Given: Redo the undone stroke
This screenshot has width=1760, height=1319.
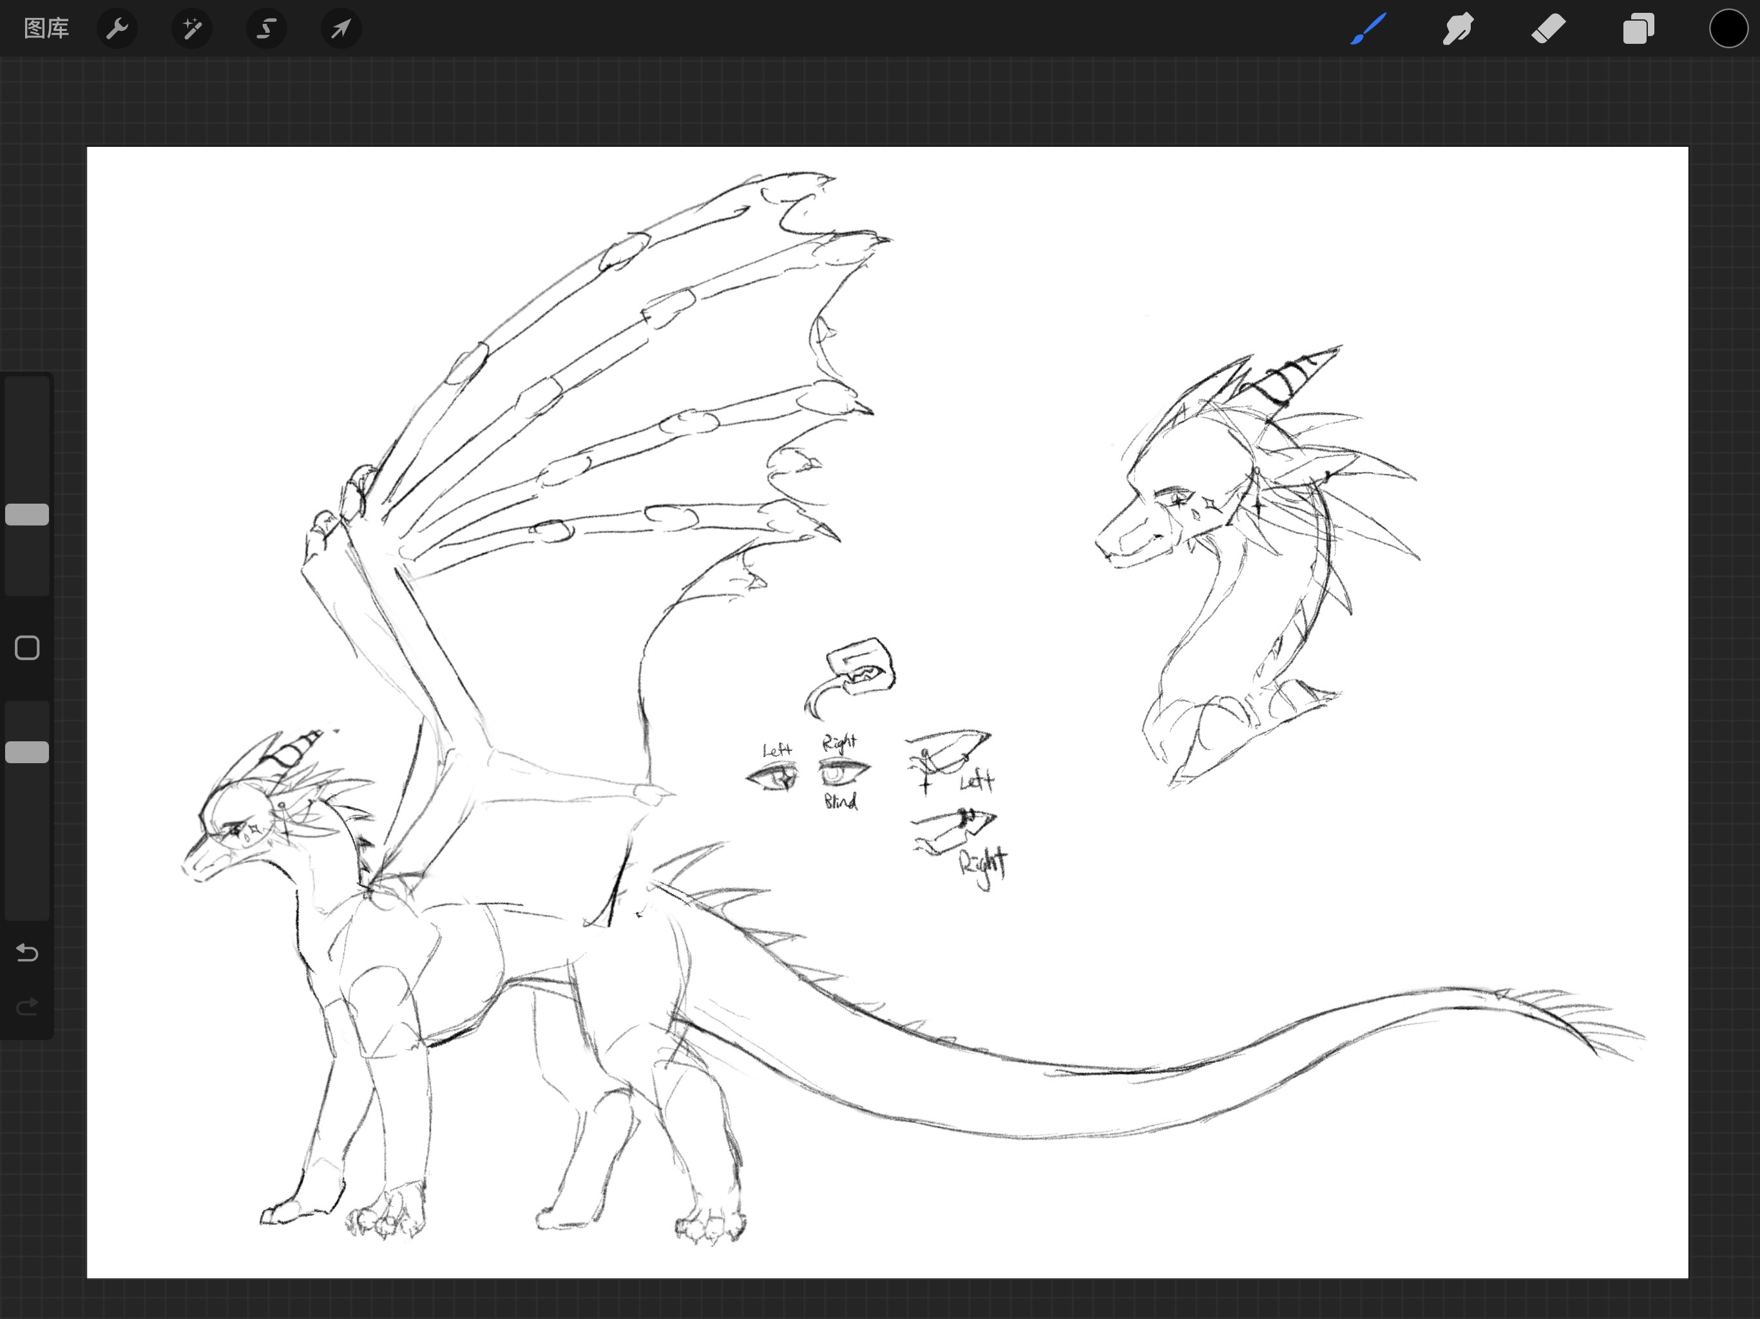Looking at the screenshot, I should point(27,1007).
